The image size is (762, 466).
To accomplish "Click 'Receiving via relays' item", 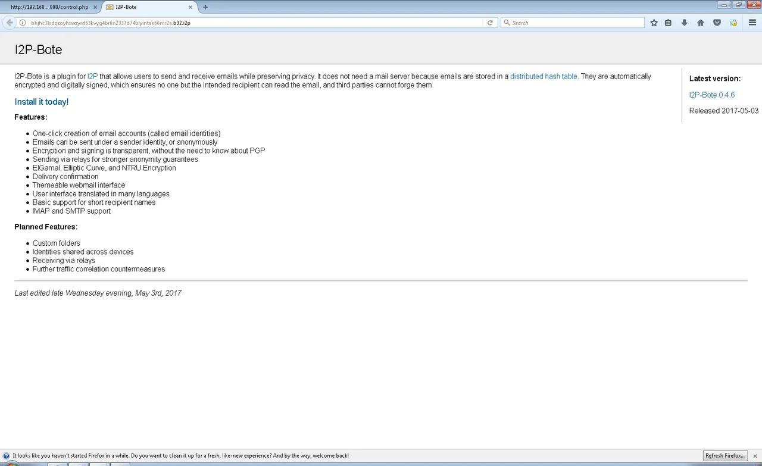I will pos(64,261).
